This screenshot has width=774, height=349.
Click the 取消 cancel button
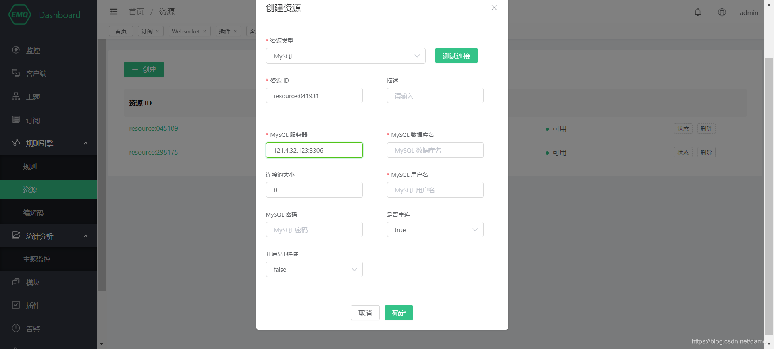pyautogui.click(x=365, y=313)
